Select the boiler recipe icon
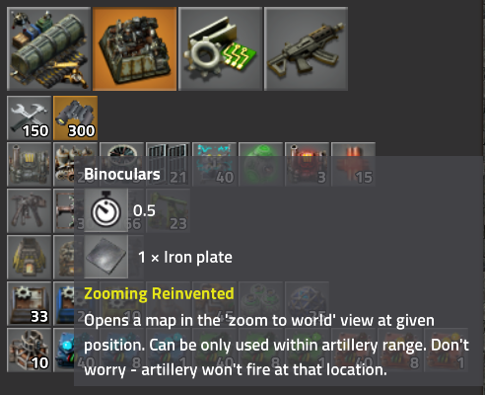The image size is (485, 395). point(30,165)
